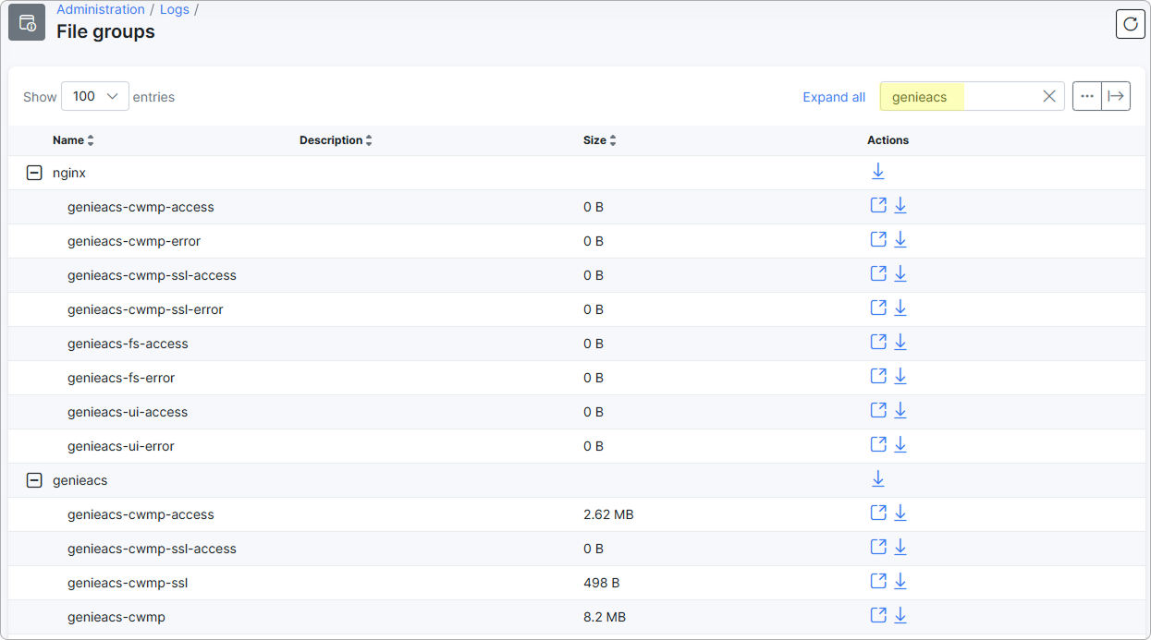1151x640 pixels.
Task: Download genieacs-fs-access log file
Action: (x=900, y=343)
